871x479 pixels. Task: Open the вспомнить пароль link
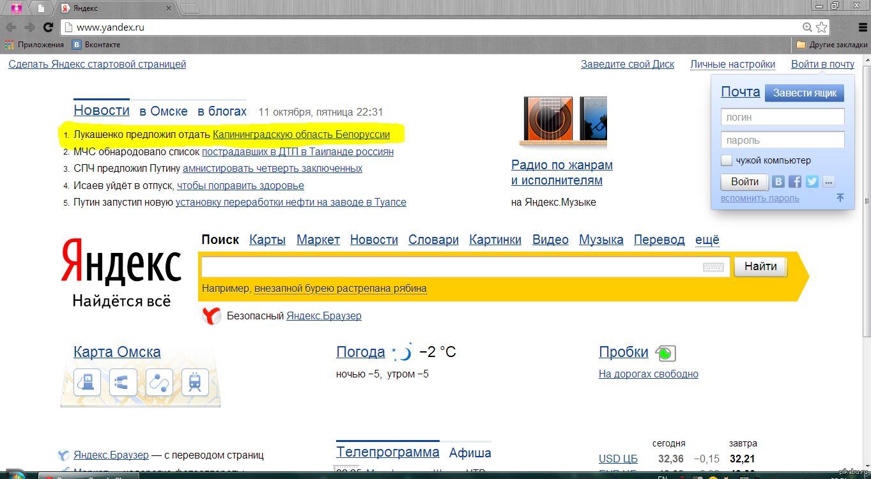tap(760, 198)
